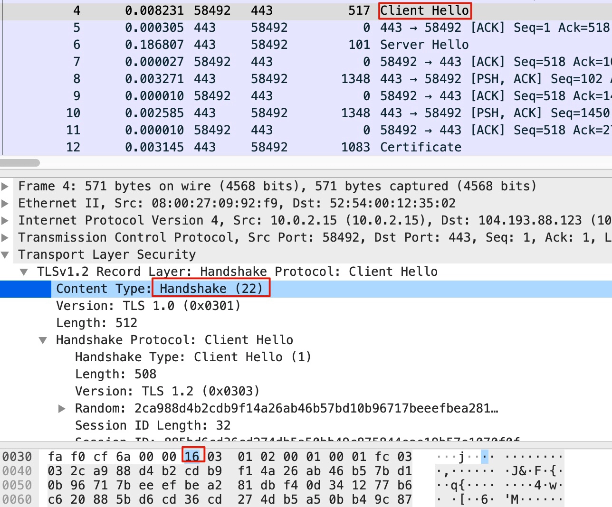The height and width of the screenshot is (507, 612).
Task: Click the highlighted hex byte 16
Action: (x=192, y=457)
